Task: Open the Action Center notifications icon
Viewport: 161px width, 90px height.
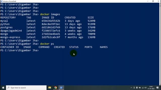Action: coord(157,88)
